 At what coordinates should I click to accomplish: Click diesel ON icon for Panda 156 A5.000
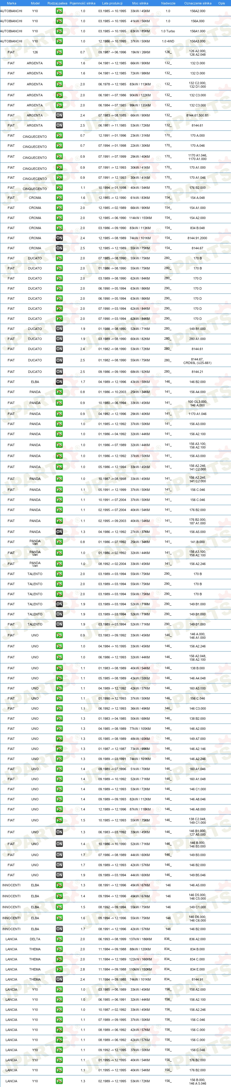point(59,532)
